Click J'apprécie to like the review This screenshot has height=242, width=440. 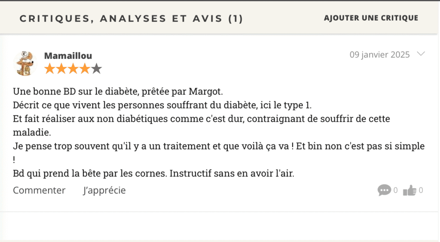(x=104, y=190)
